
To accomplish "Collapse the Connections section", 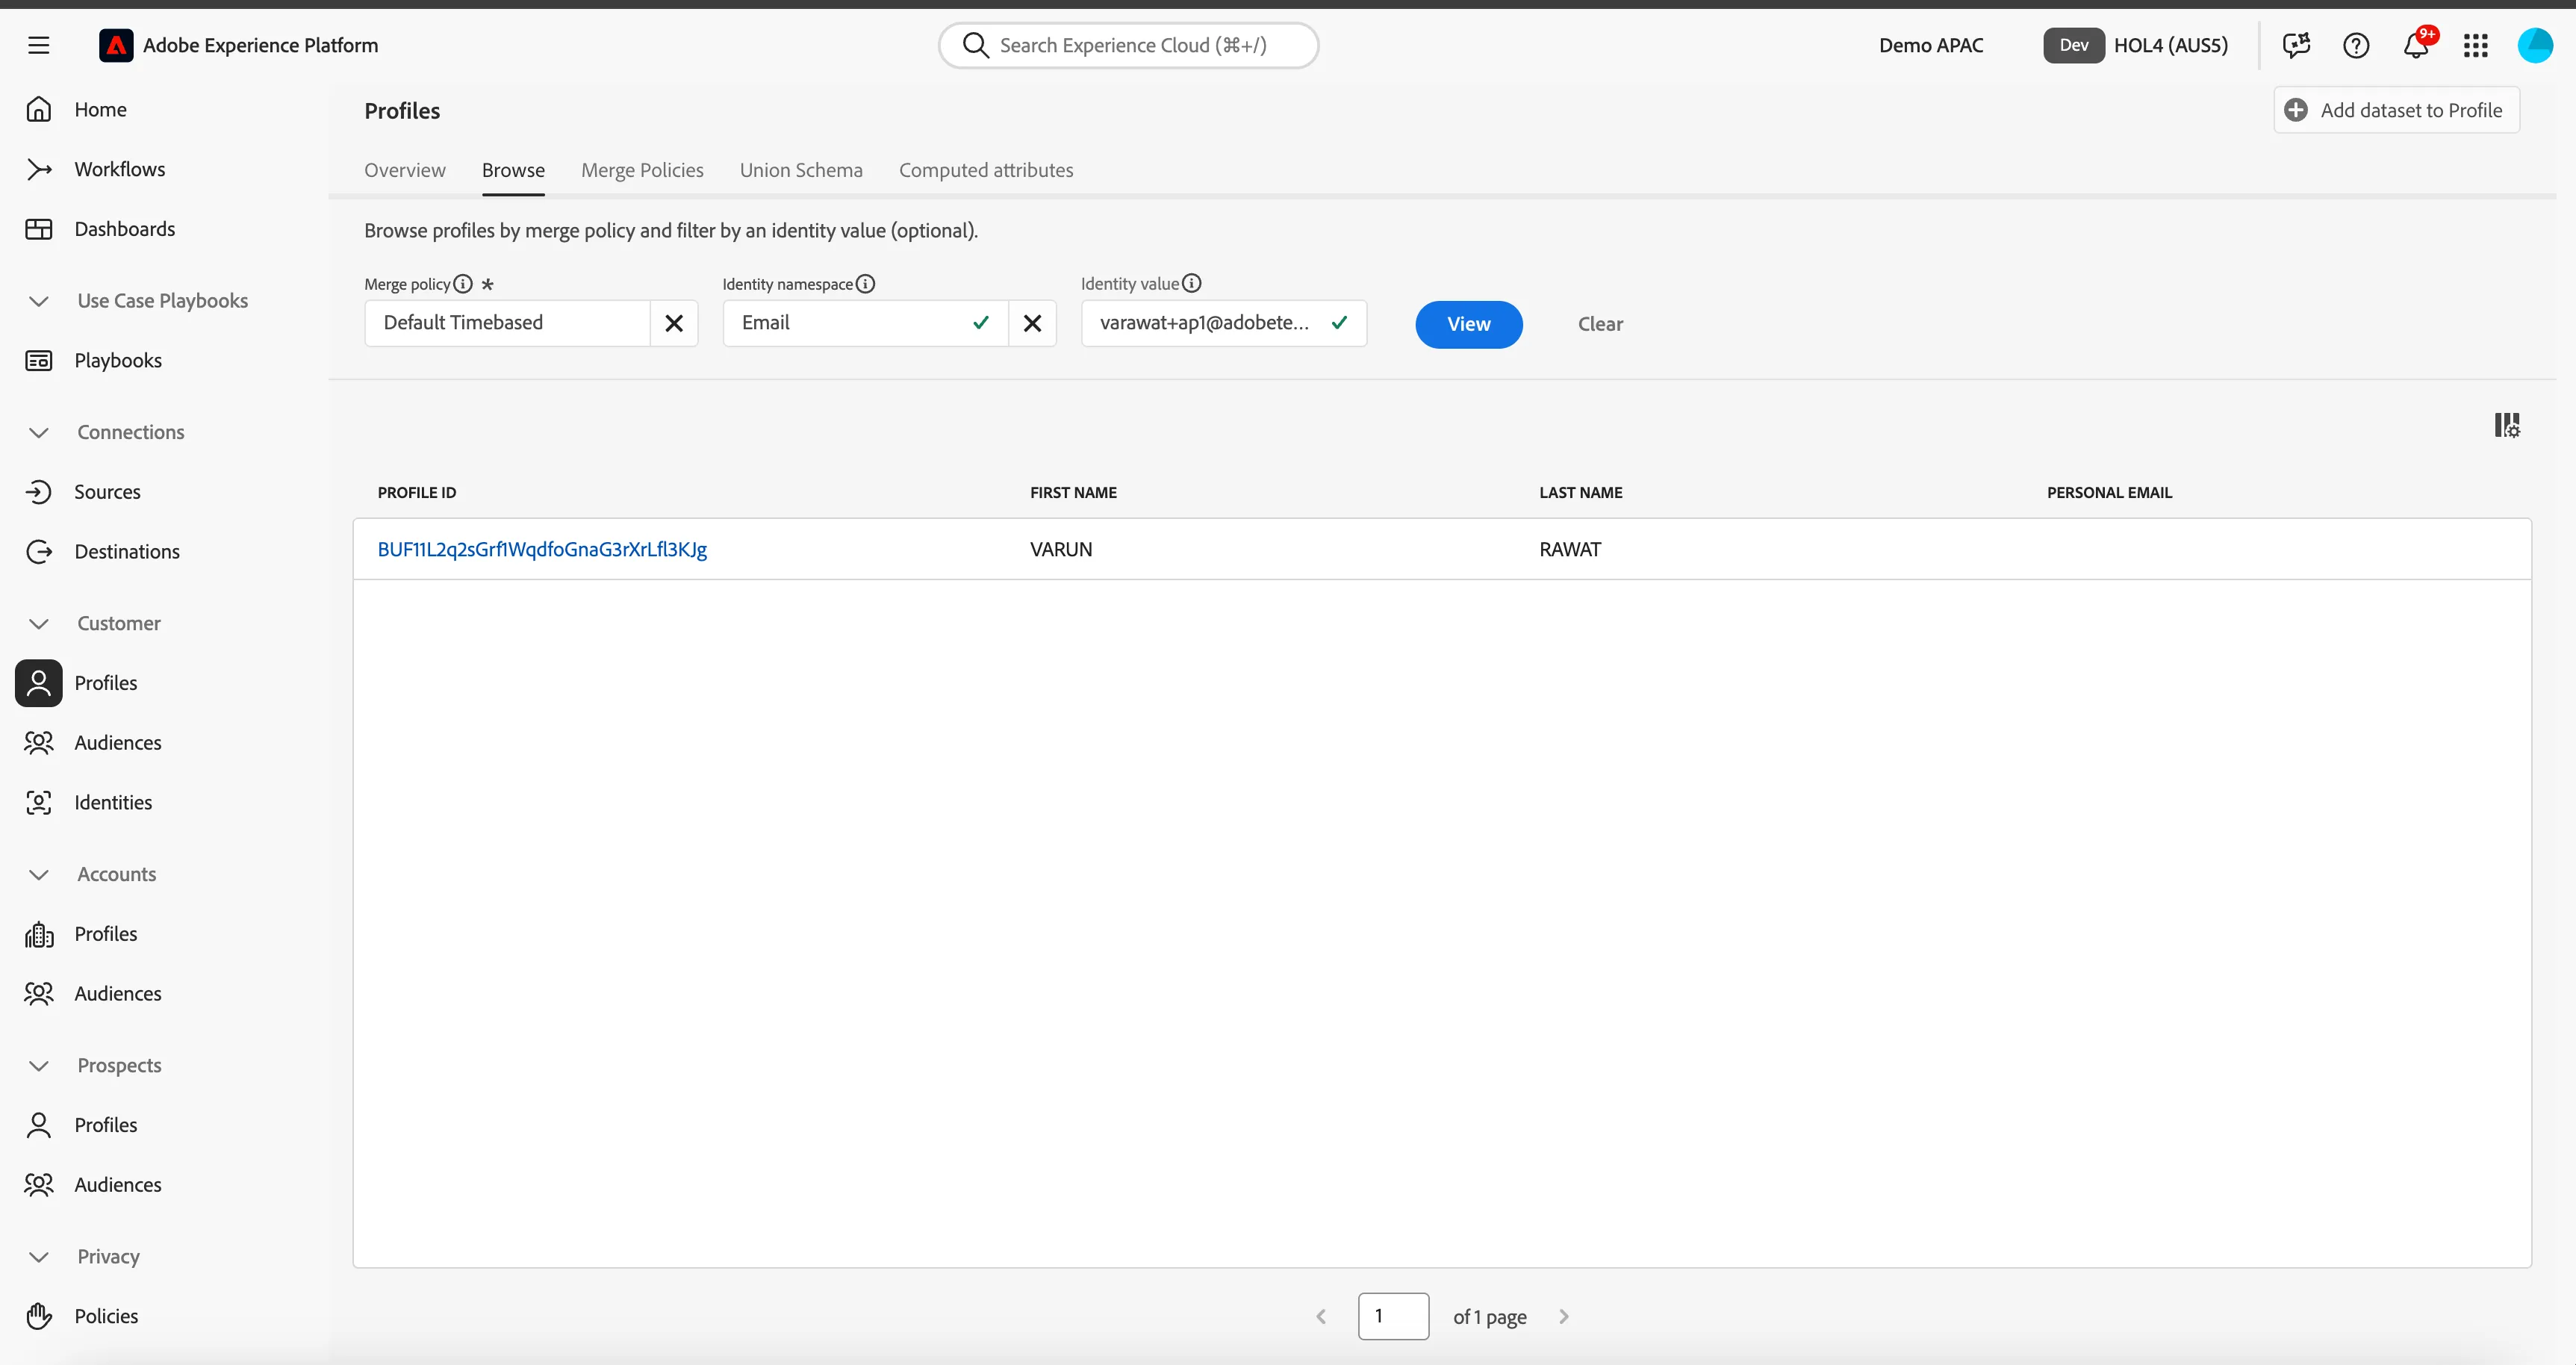I will click(39, 432).
